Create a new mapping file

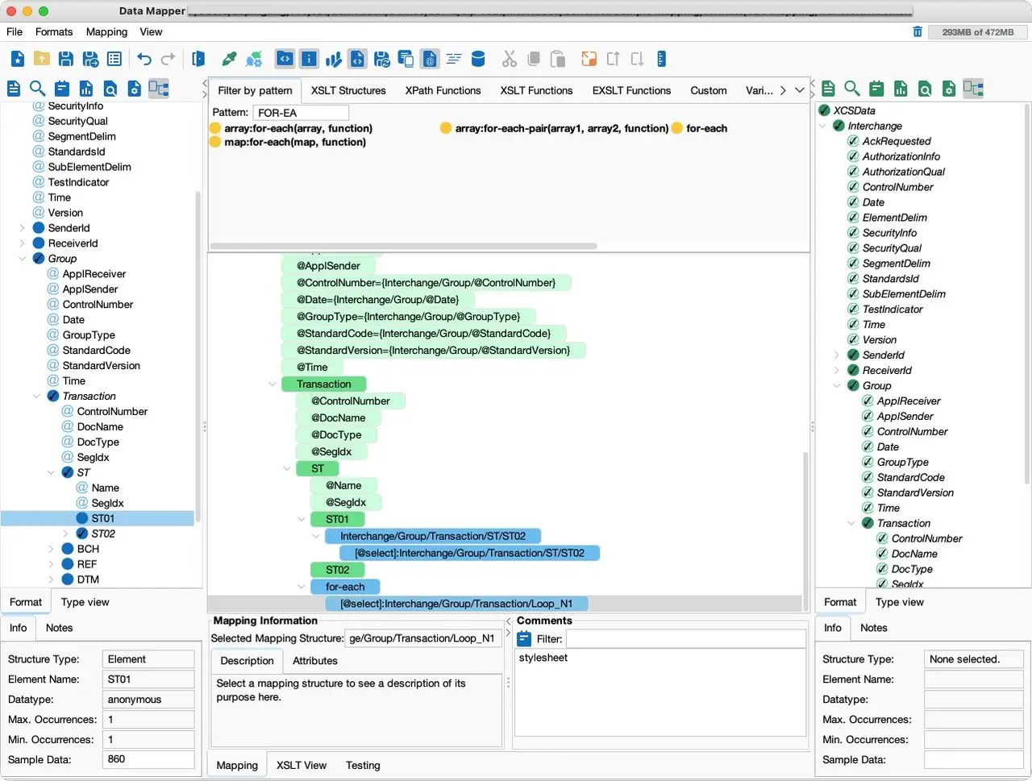[x=18, y=59]
